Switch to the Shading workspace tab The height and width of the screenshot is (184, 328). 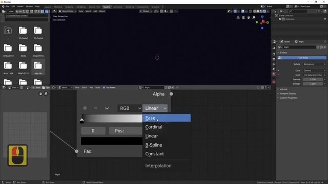[107, 7]
